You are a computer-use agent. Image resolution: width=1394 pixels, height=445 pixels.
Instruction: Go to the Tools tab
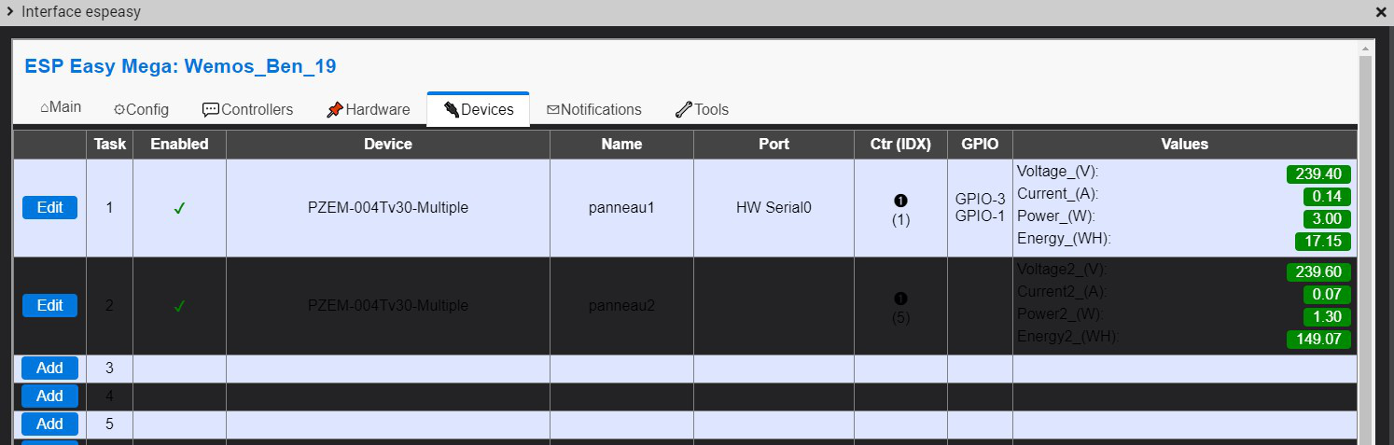click(701, 109)
